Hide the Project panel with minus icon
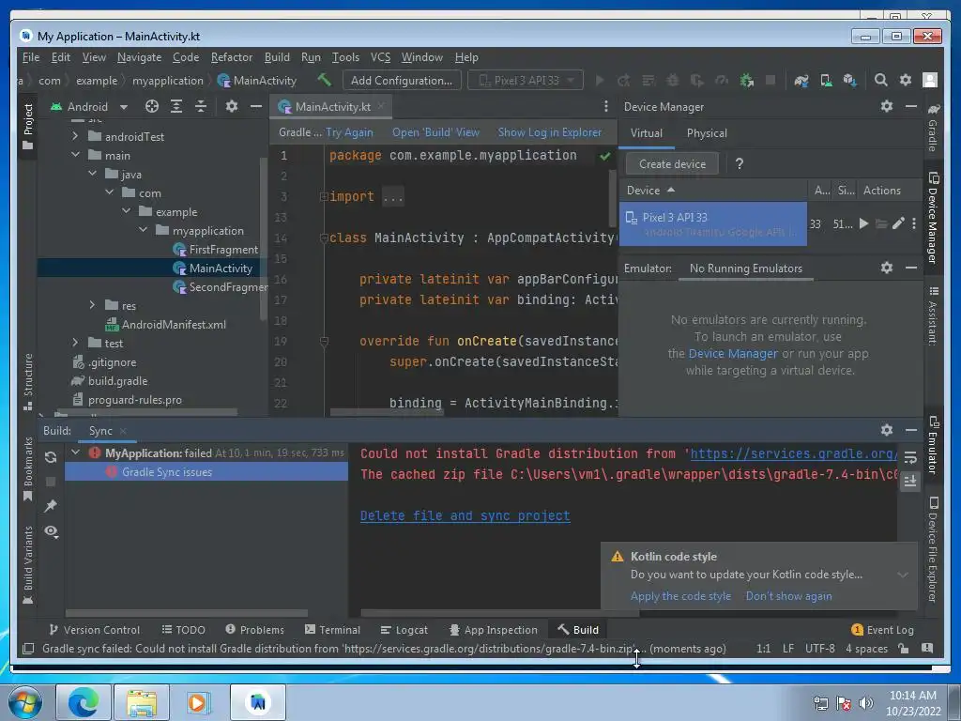The height and width of the screenshot is (721, 961). 255,107
